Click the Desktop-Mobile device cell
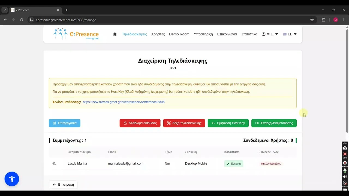The width and height of the screenshot is (349, 196). pyautogui.click(x=196, y=164)
